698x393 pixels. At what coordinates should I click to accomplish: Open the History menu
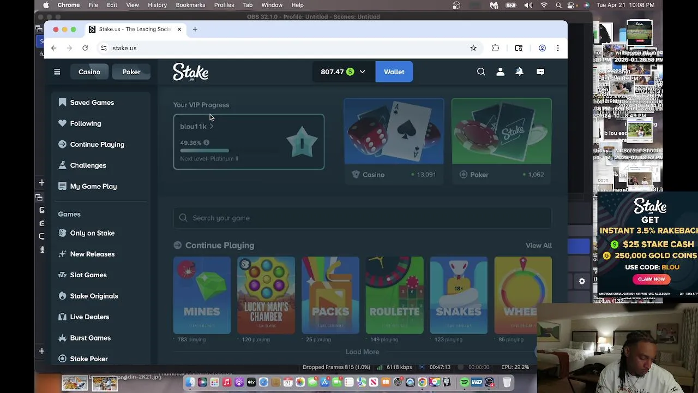(x=157, y=5)
